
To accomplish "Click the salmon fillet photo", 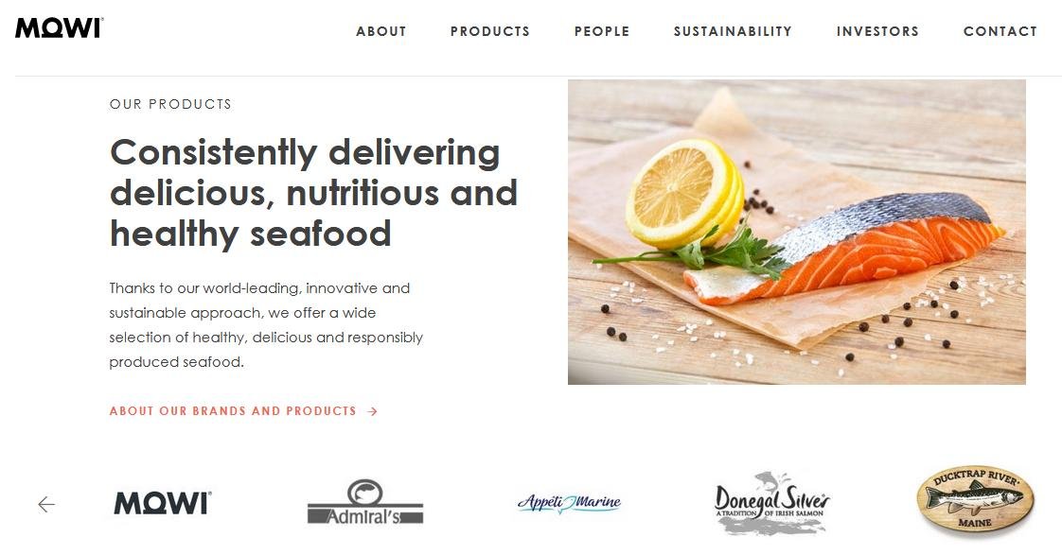I will pos(797,233).
